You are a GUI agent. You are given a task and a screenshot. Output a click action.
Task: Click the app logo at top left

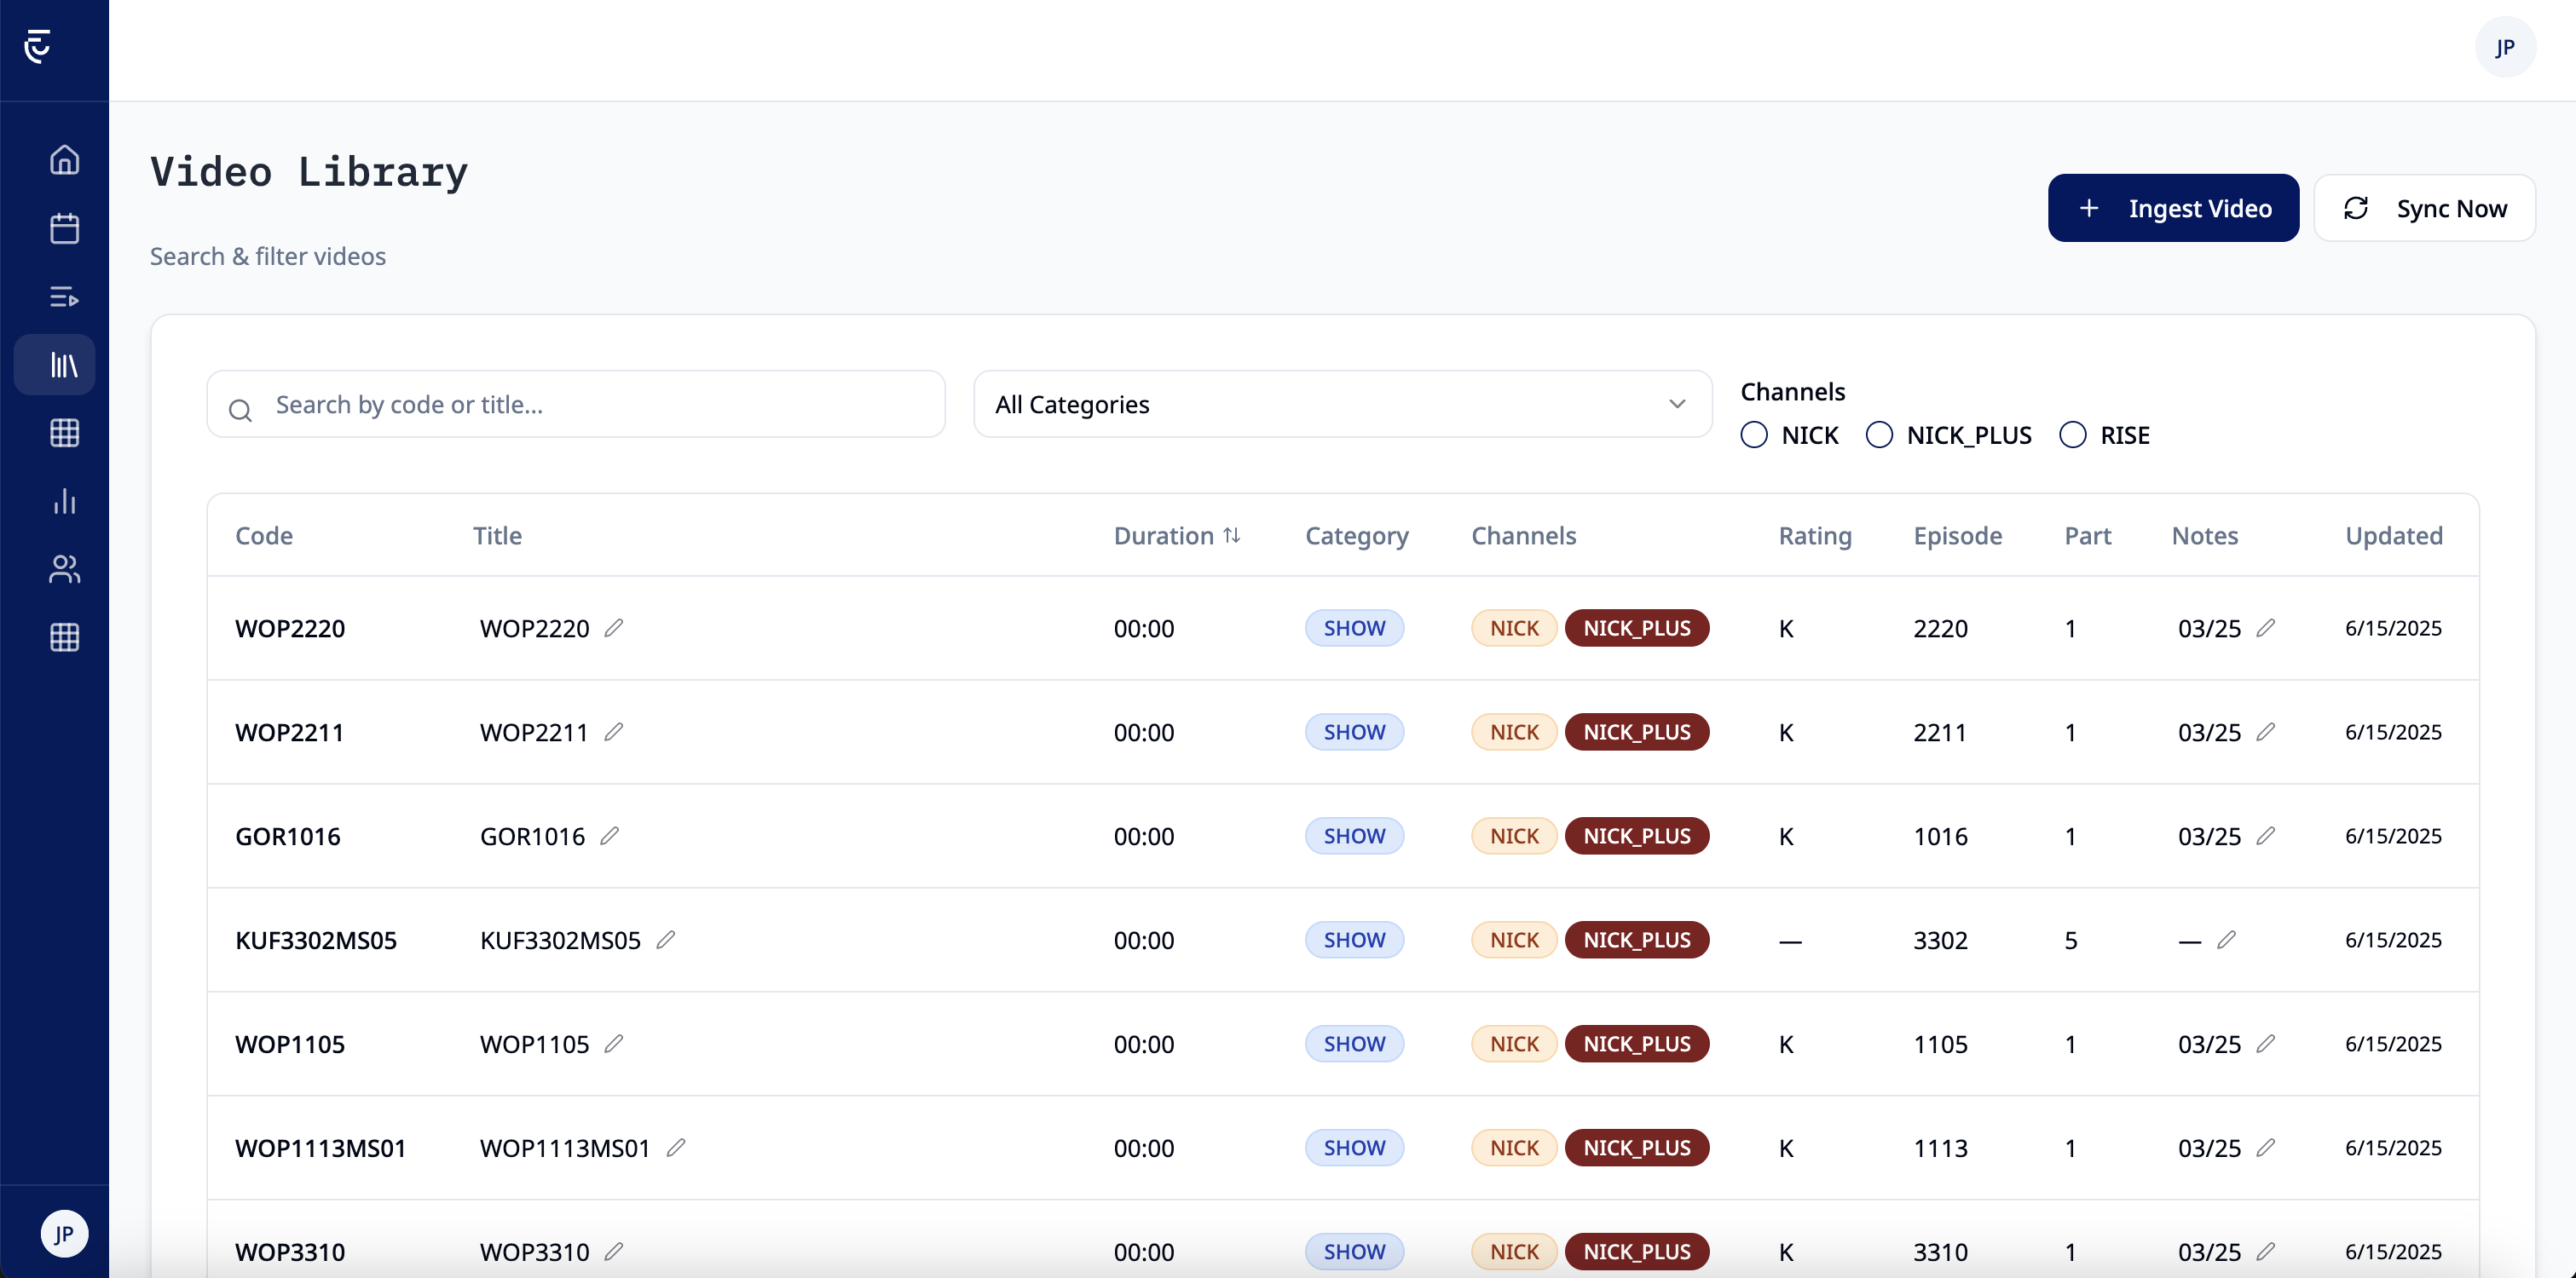(38, 47)
